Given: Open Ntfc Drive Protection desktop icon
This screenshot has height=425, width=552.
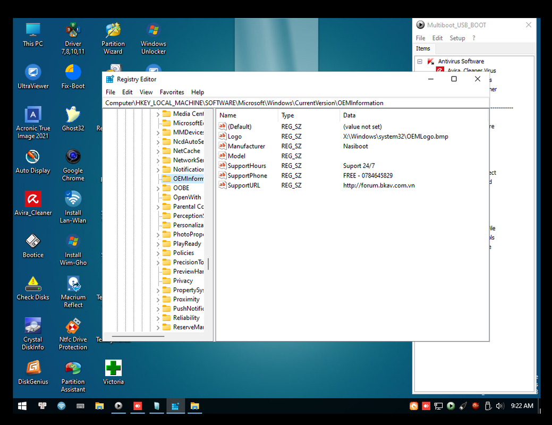Looking at the screenshot, I should pos(73,334).
